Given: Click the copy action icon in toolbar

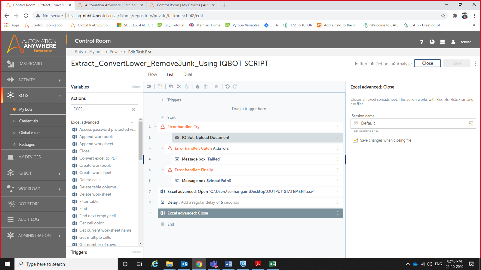Looking at the screenshot, I should coord(171,86).
